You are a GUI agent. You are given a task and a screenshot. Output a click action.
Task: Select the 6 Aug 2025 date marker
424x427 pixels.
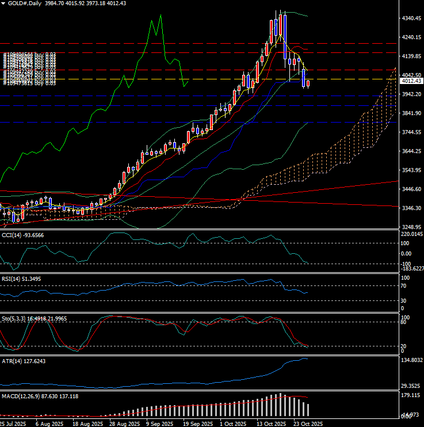click(49, 424)
